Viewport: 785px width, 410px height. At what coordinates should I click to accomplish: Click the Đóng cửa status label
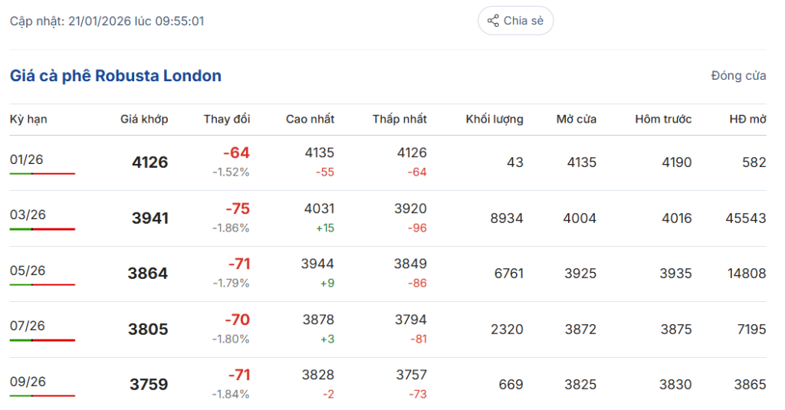[x=738, y=76]
